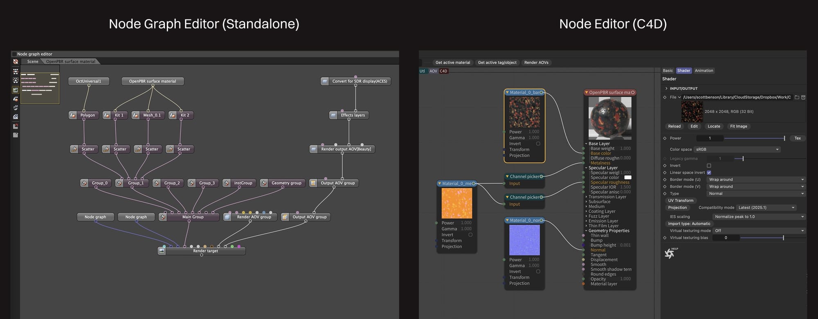The image size is (818, 319).
Task: Open the Color space sRGB dropdown
Action: [737, 149]
